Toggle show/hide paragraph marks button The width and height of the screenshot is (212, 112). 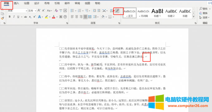117,11
